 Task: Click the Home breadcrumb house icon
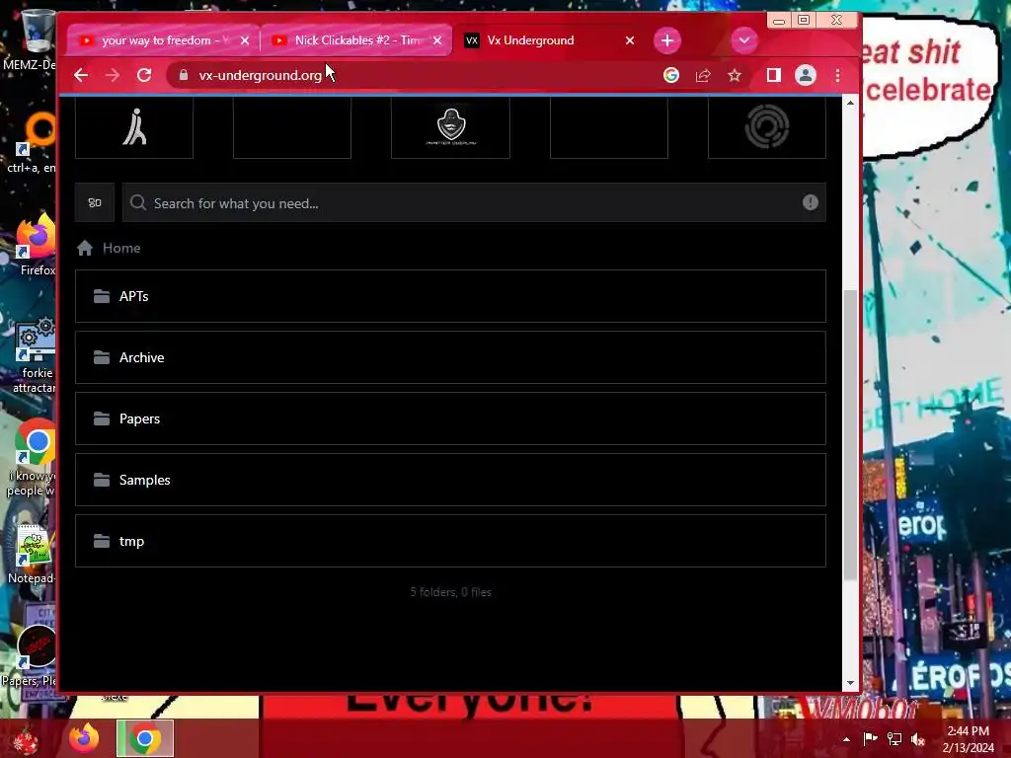click(85, 248)
